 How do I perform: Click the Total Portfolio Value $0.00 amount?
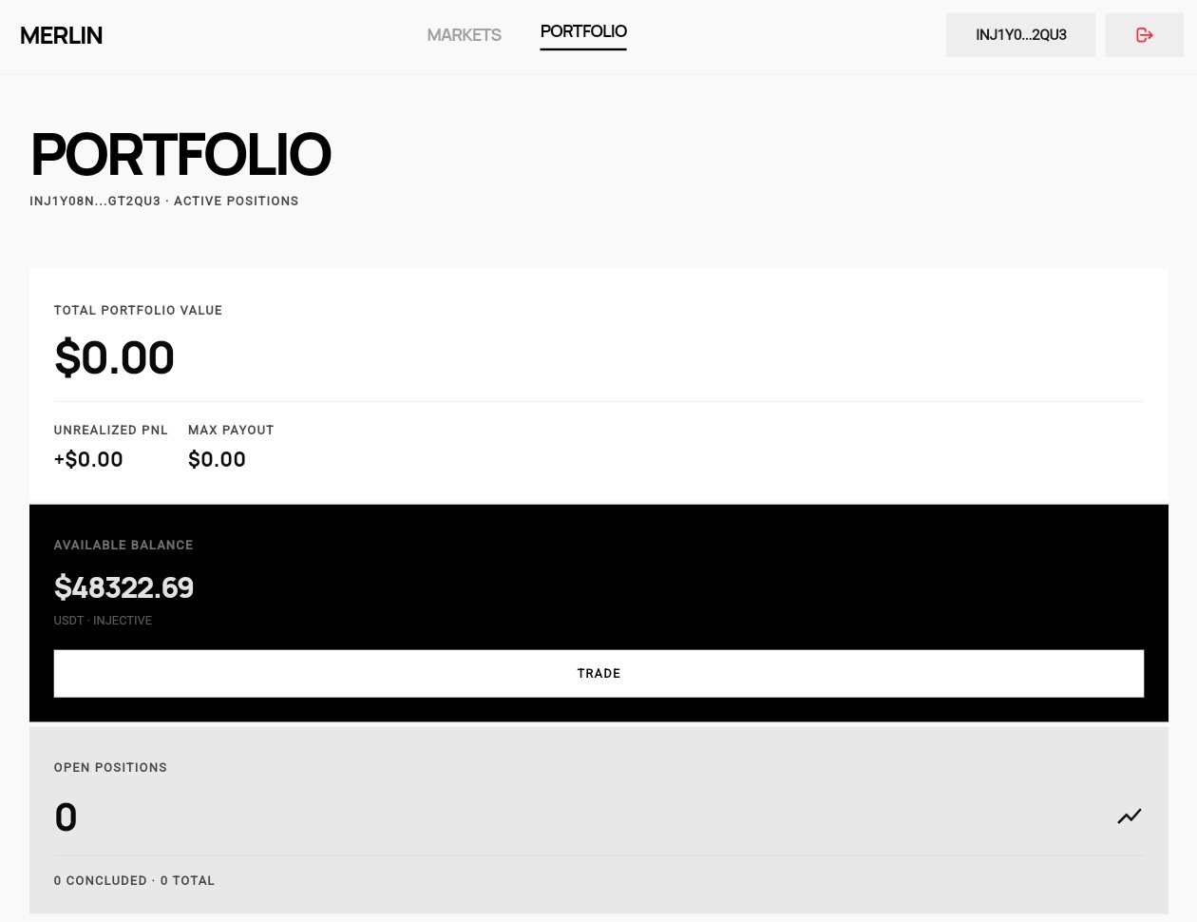(x=114, y=358)
